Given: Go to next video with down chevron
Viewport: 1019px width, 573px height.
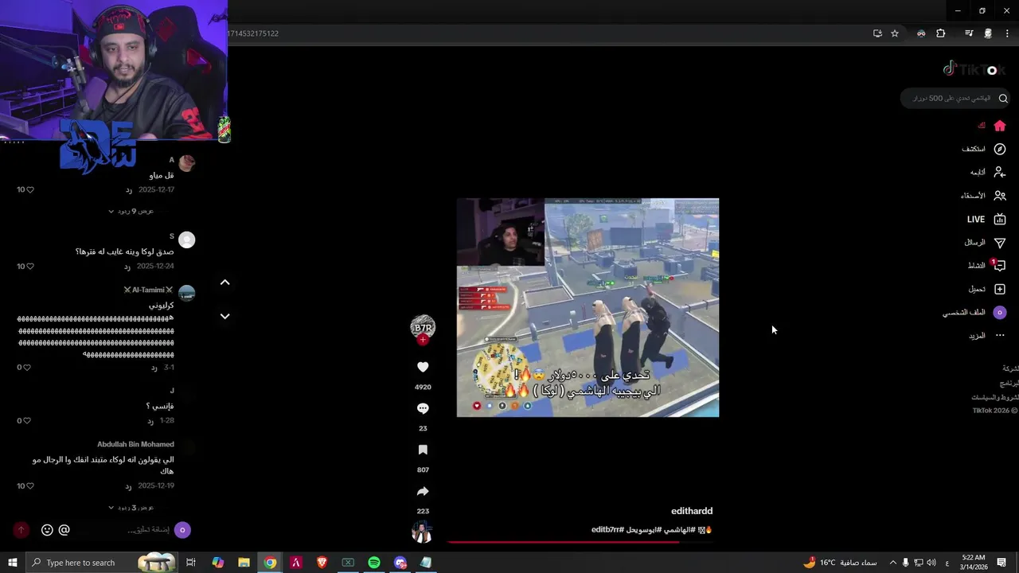Looking at the screenshot, I should (224, 316).
